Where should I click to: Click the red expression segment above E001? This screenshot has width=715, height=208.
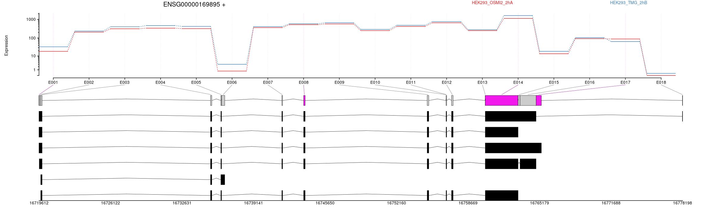point(53,51)
